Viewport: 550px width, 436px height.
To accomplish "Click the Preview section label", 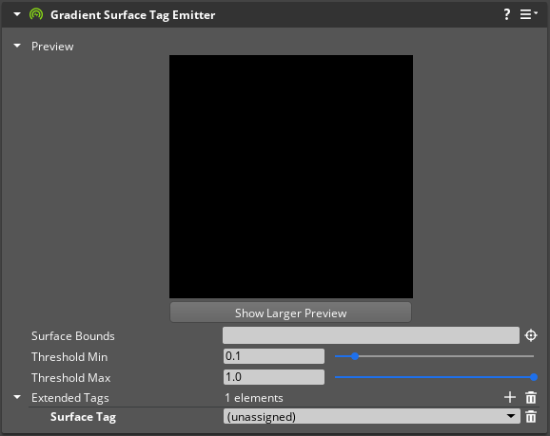I will pyautogui.click(x=52, y=47).
